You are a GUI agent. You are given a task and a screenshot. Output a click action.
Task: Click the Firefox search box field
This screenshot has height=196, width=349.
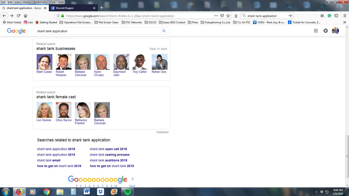(x=267, y=16)
